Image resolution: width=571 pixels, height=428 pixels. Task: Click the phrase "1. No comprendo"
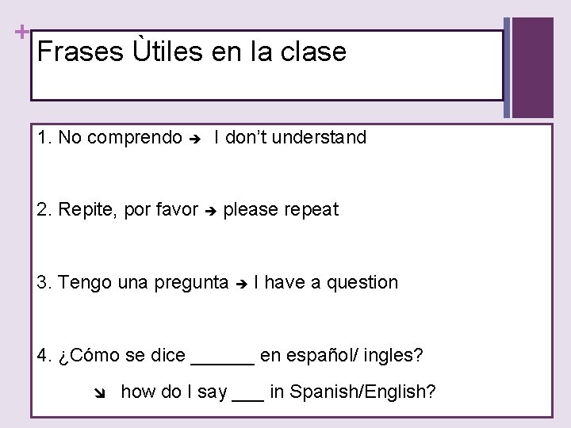(x=109, y=138)
